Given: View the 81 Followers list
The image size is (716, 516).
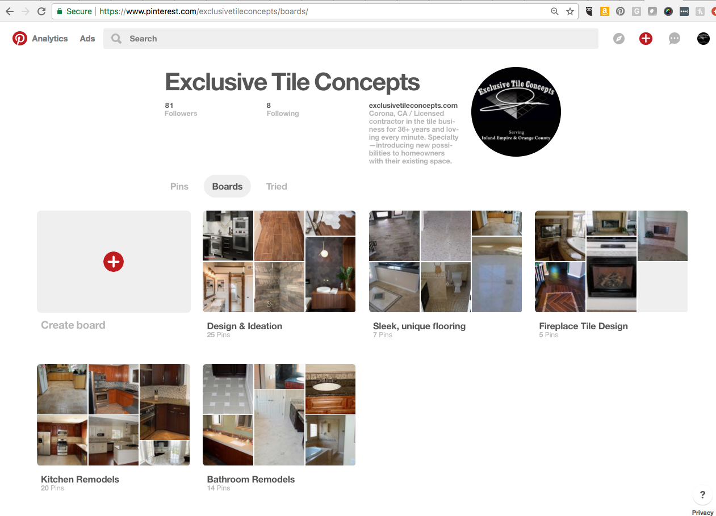Looking at the screenshot, I should [x=181, y=110].
